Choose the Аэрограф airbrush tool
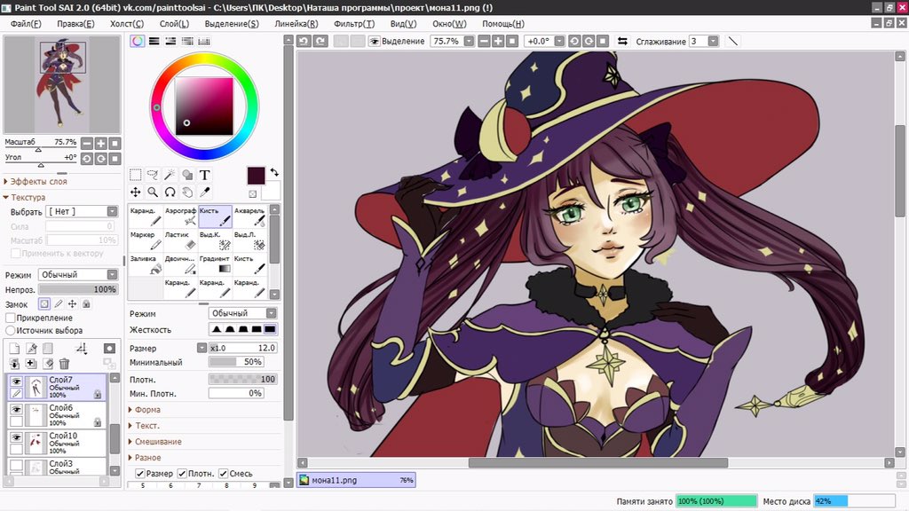The height and width of the screenshot is (511, 909). click(x=180, y=216)
